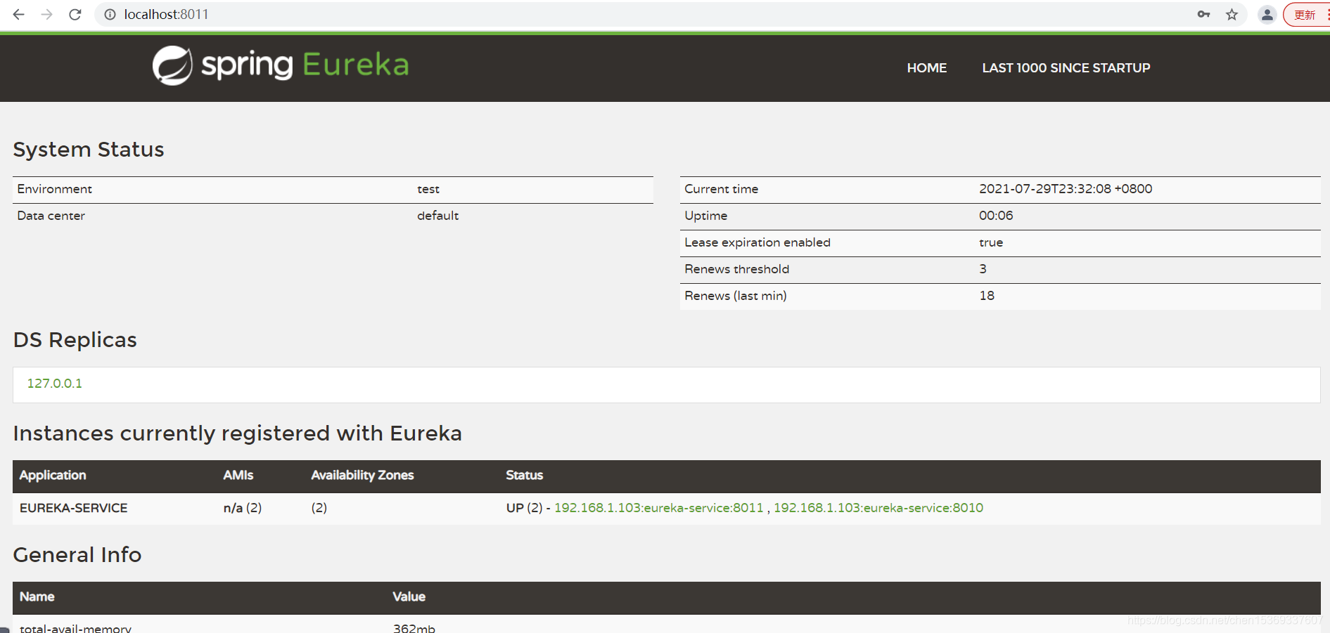Viewport: 1330px width, 633px height.
Task: Click the red 更新 update button
Action: pos(1305,15)
